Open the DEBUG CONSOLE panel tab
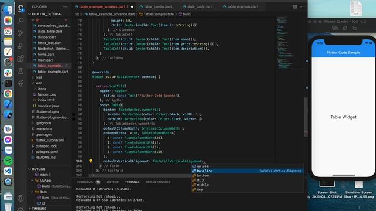Image resolution: width=376 pixels, height=211 pixels. 158,182
